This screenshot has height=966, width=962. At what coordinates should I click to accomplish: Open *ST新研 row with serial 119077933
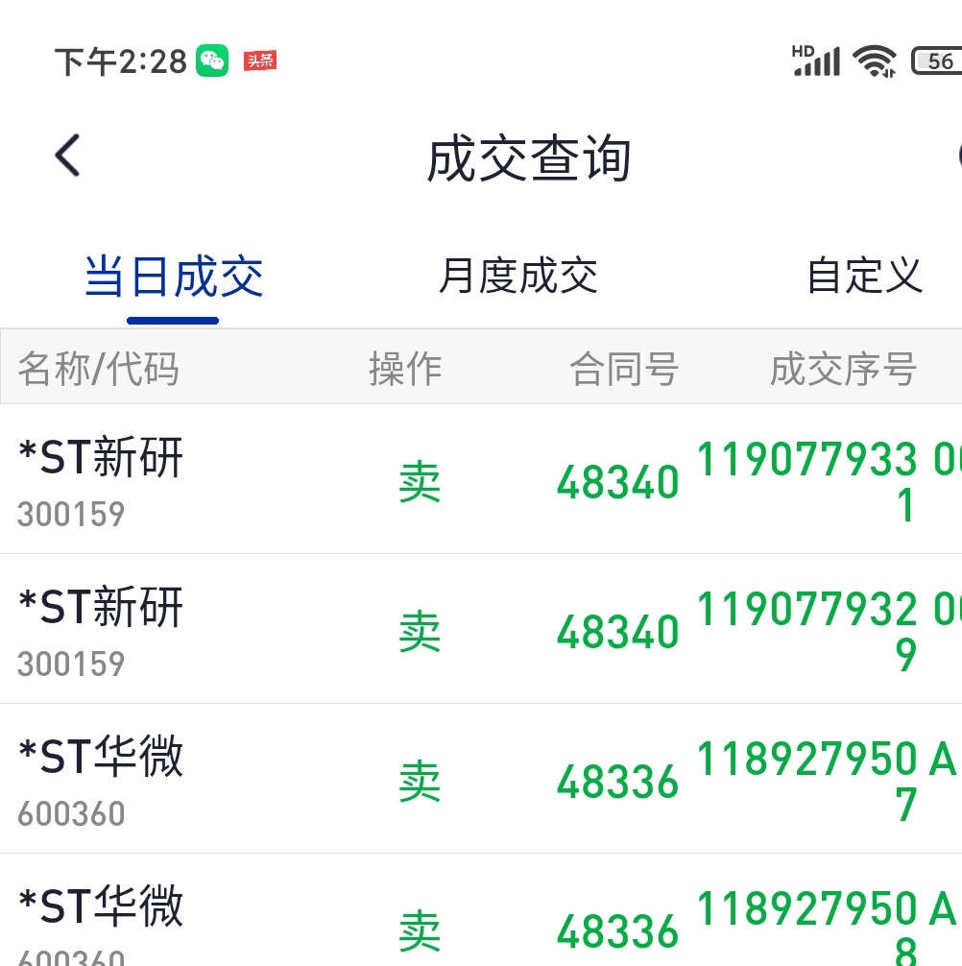click(x=481, y=479)
